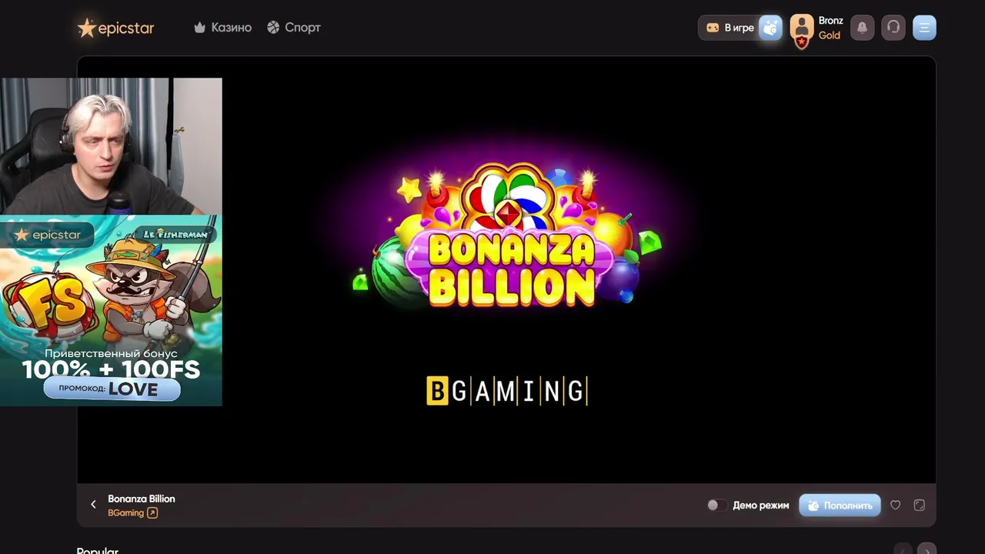The height and width of the screenshot is (554, 985).
Task: Click the Bonanza Billion title text
Action: tap(142, 499)
